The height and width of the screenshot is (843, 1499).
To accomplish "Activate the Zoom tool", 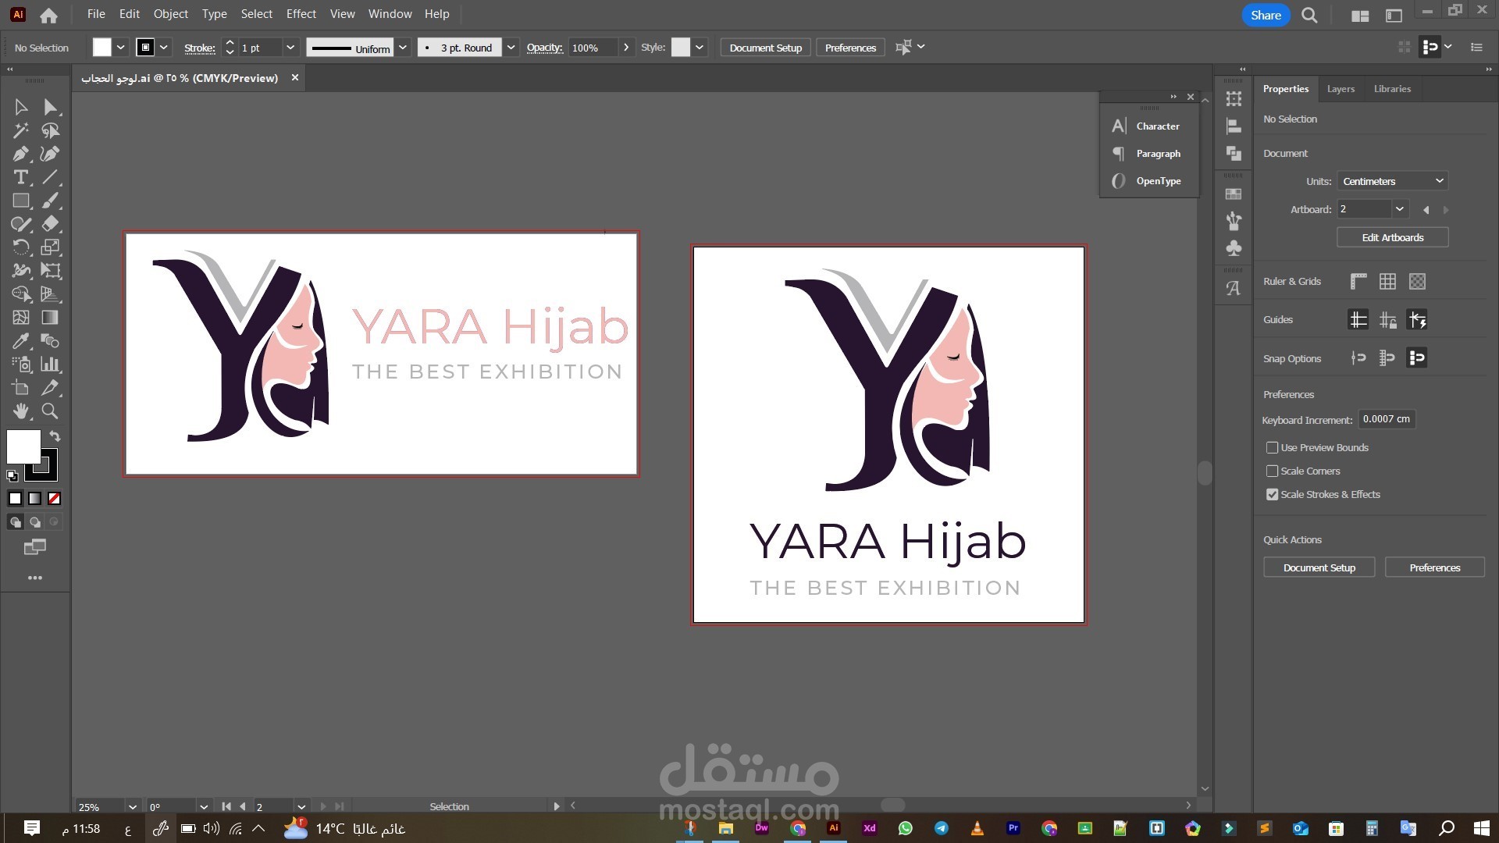I will tap(50, 411).
